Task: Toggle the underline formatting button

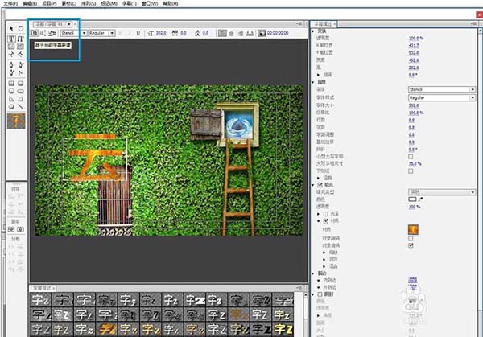Action: coord(138,33)
